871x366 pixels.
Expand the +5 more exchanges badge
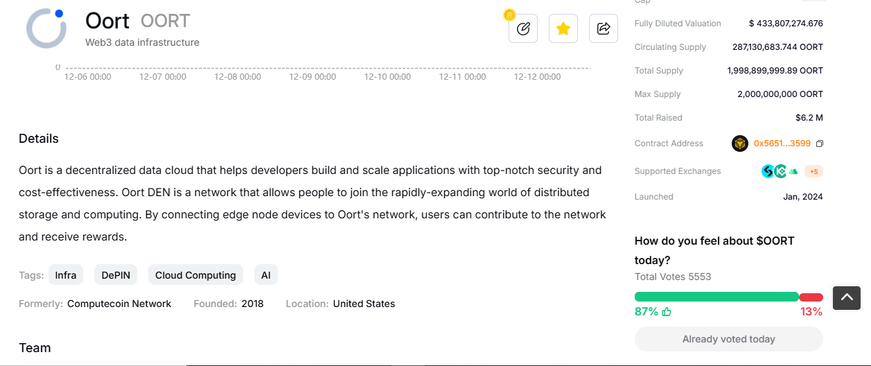click(813, 171)
